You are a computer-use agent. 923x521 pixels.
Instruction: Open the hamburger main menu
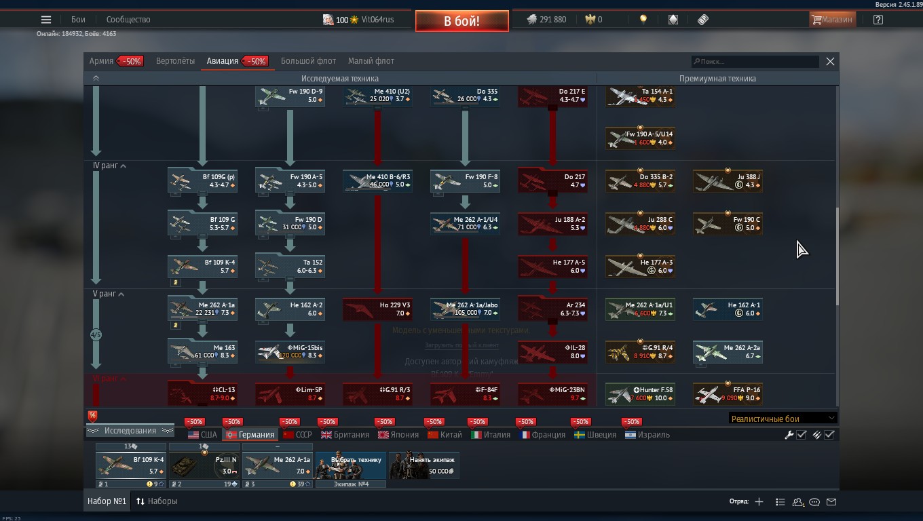(x=45, y=20)
